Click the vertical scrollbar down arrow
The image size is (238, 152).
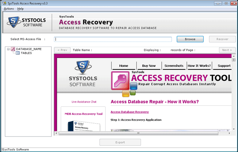234,129
